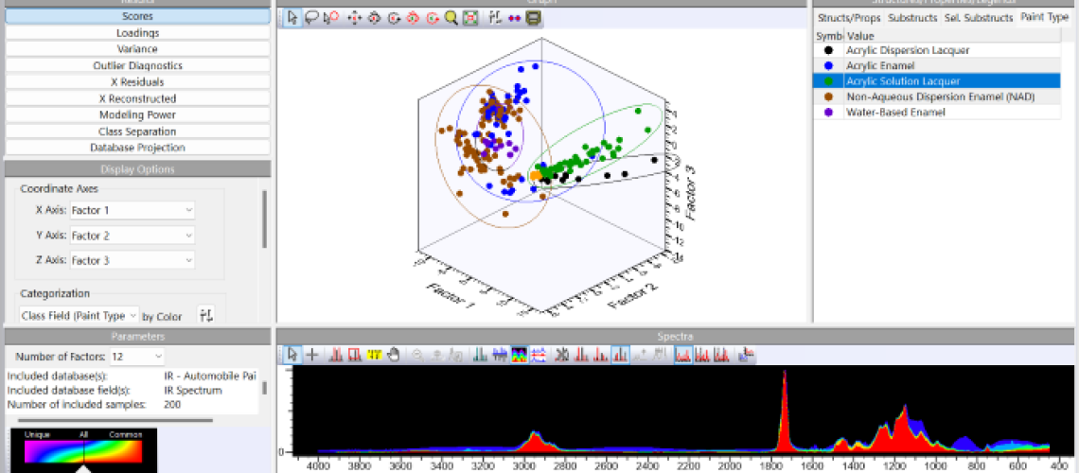Screen dimensions: 1079x473
Task: Click the red box zoom icon in Spectra toolbar
Action: pyautogui.click(x=355, y=355)
